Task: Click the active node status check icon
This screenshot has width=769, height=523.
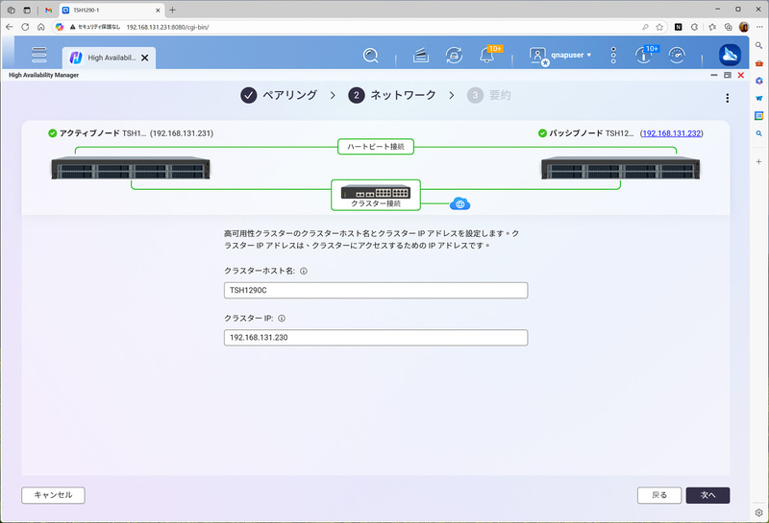Action: pyautogui.click(x=53, y=133)
